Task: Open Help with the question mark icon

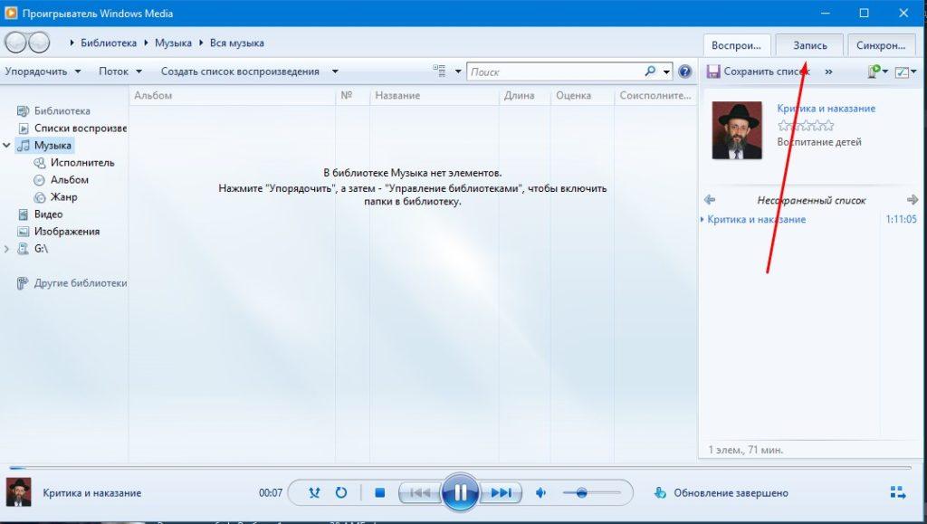Action: pyautogui.click(x=684, y=71)
